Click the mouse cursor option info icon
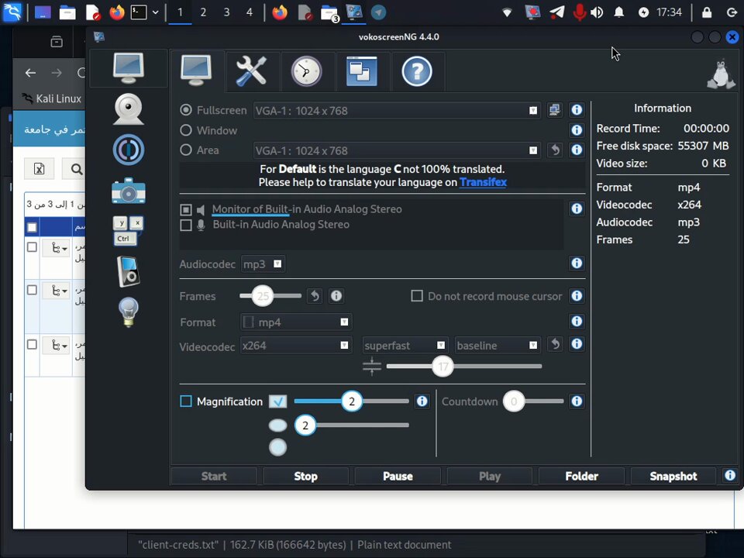The height and width of the screenshot is (558, 744). [577, 296]
